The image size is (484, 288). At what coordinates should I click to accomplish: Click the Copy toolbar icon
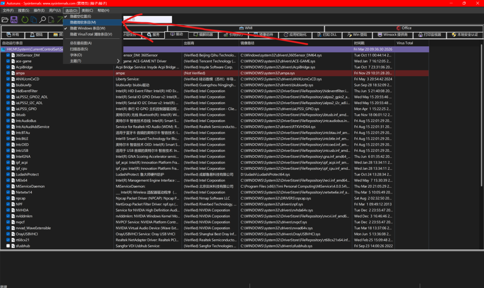pos(34,20)
